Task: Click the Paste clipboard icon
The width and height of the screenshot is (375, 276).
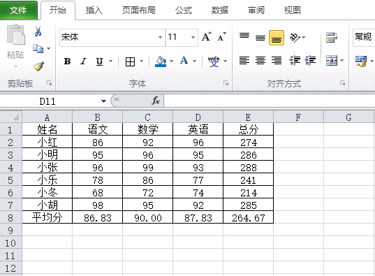Action: [15, 34]
